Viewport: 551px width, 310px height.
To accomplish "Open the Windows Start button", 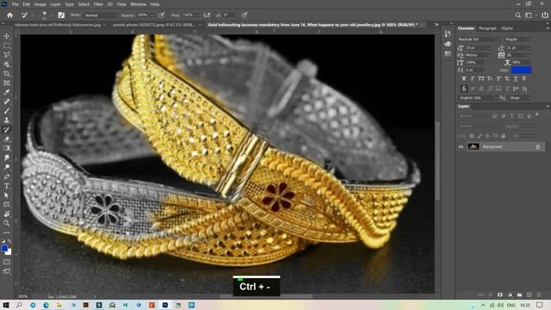I will click(x=6, y=305).
